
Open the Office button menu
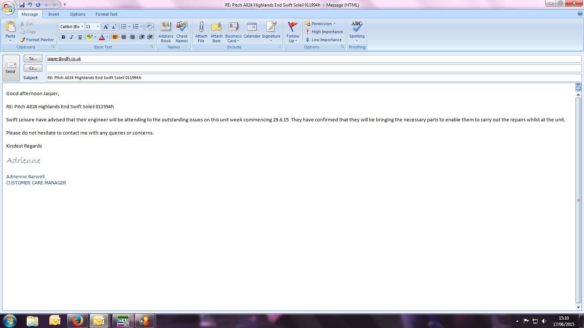[x=8, y=8]
